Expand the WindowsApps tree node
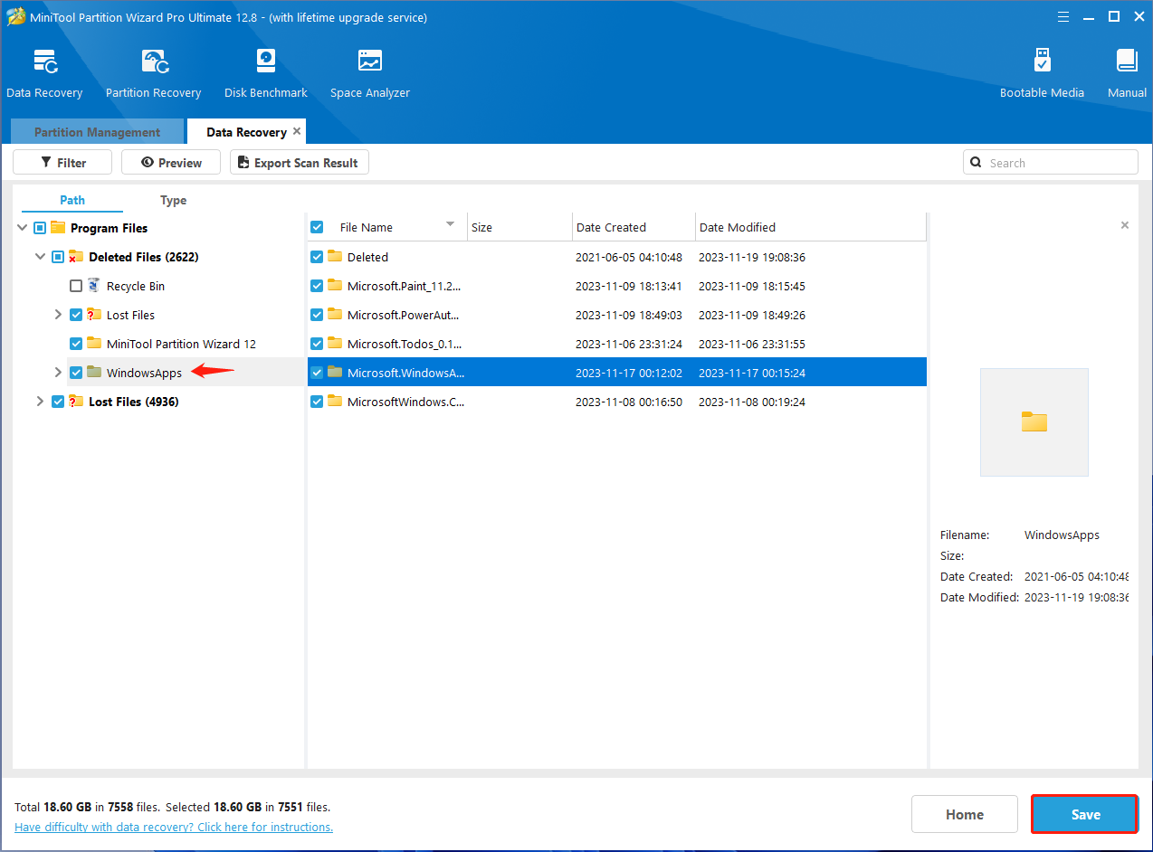 click(58, 373)
